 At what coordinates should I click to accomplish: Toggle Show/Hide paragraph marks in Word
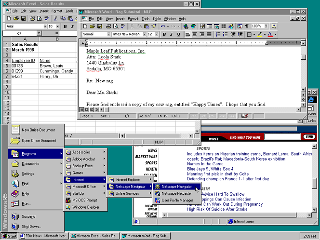pyautogui.click(x=247, y=26)
